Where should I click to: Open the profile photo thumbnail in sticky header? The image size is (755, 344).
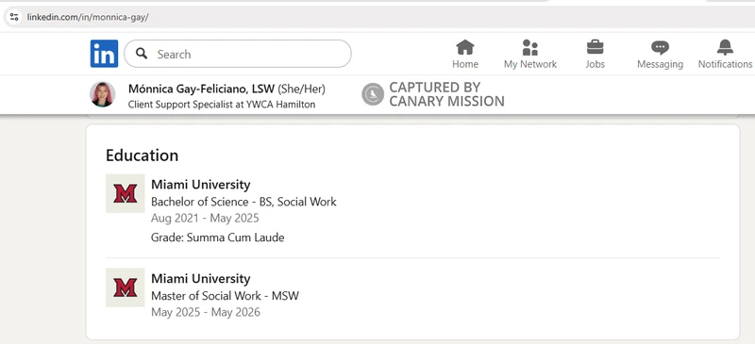(103, 94)
